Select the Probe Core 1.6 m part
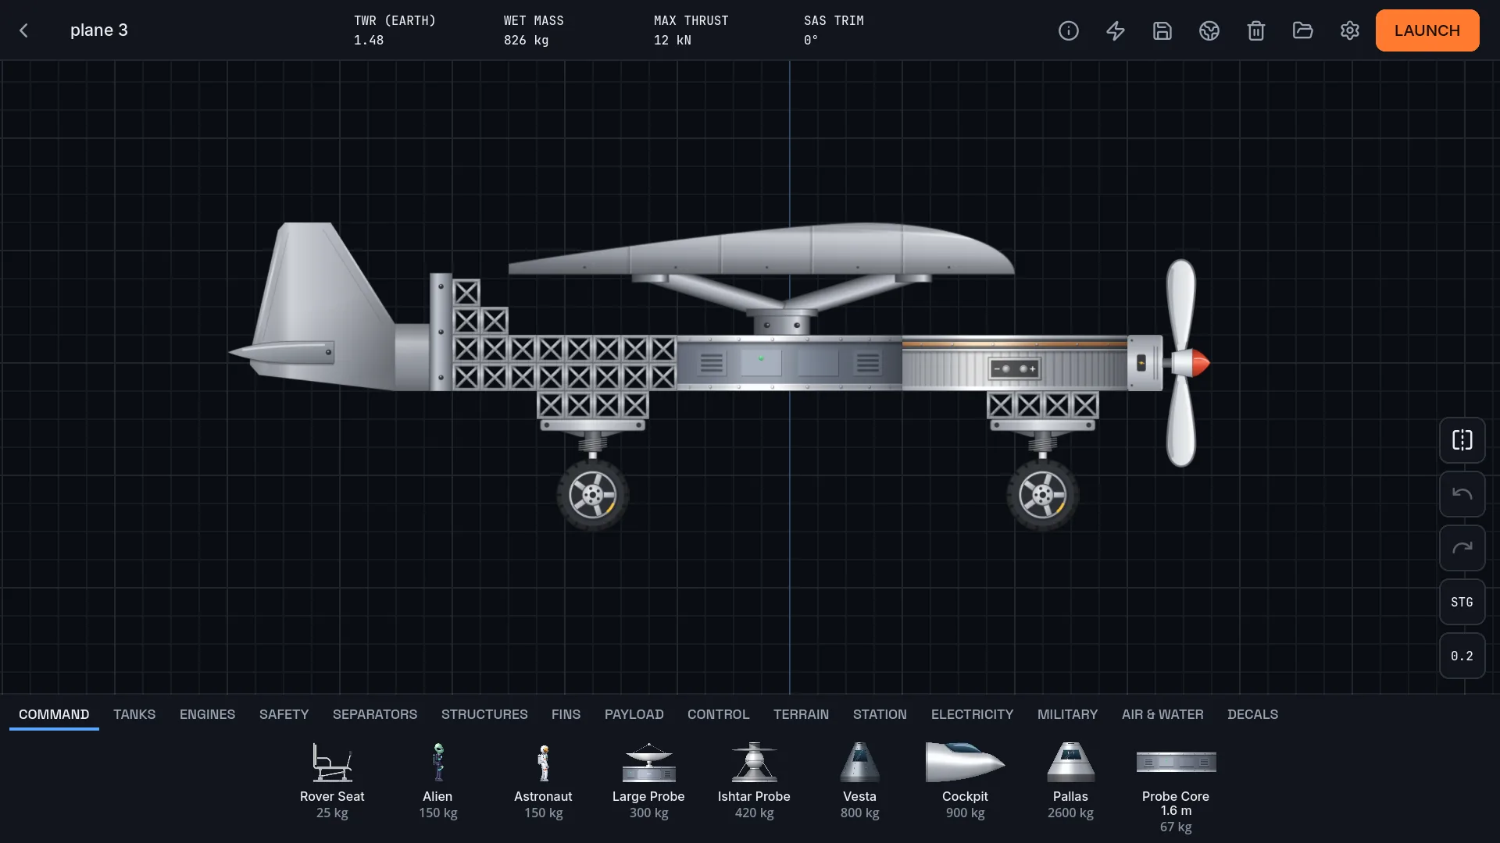Screen dimensions: 1500x843 tap(1176, 787)
